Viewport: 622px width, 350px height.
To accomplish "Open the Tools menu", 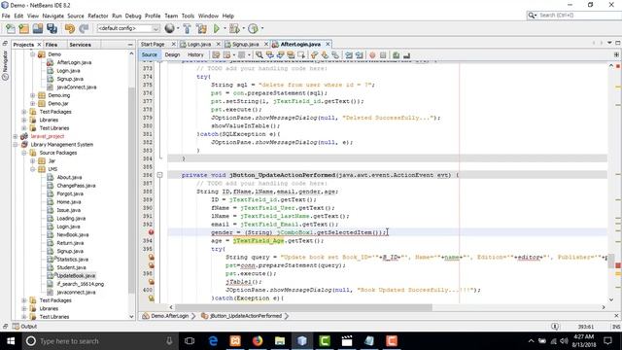I will pyautogui.click(x=188, y=16).
